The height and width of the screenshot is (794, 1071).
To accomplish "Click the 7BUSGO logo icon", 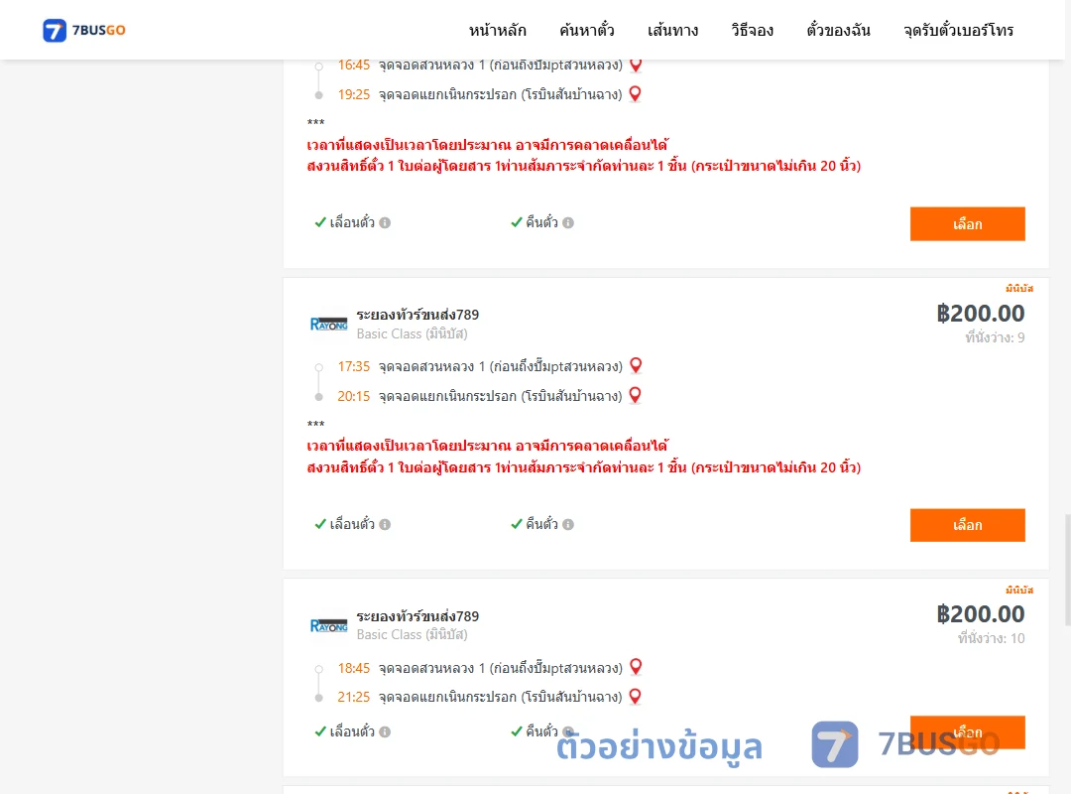I will (x=55, y=30).
